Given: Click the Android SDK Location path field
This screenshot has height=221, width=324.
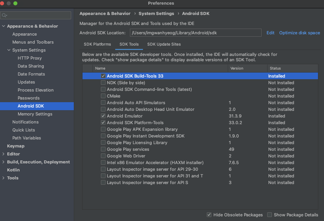Looking at the screenshot, I should point(195,33).
